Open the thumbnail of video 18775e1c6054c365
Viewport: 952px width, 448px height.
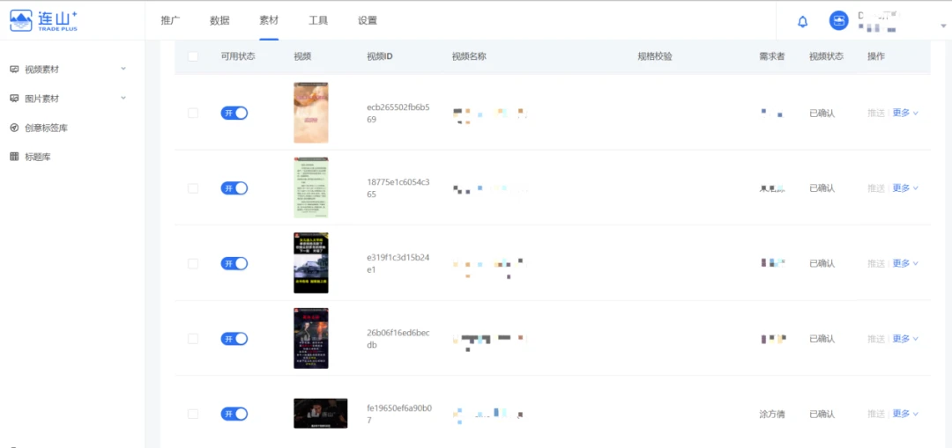(x=310, y=187)
